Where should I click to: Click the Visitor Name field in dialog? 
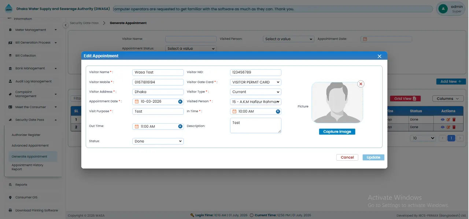tap(158, 73)
